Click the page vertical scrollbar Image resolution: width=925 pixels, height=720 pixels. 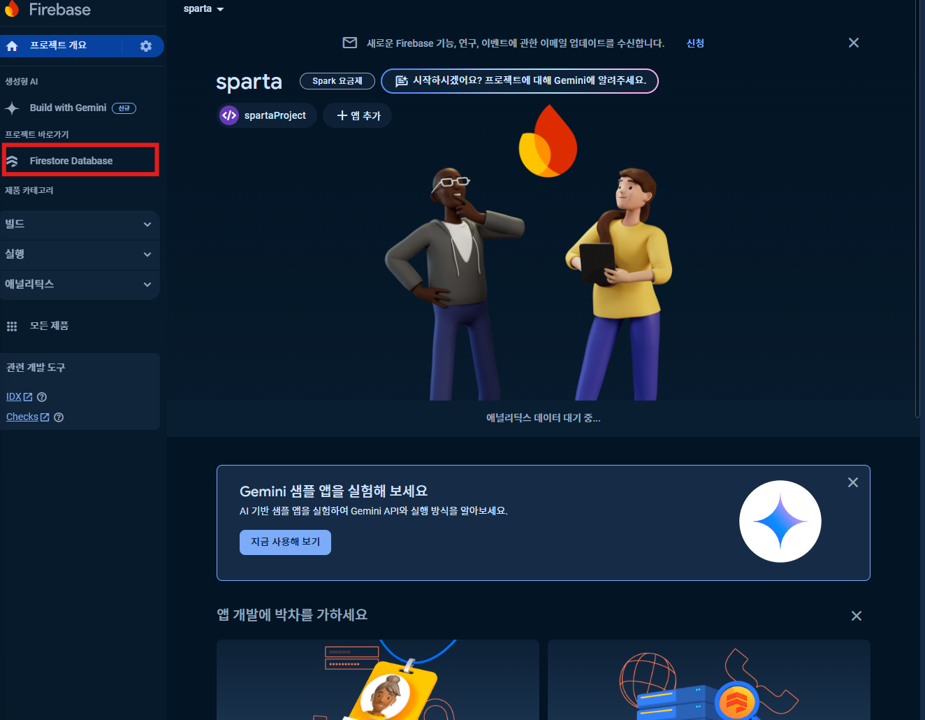(918, 210)
